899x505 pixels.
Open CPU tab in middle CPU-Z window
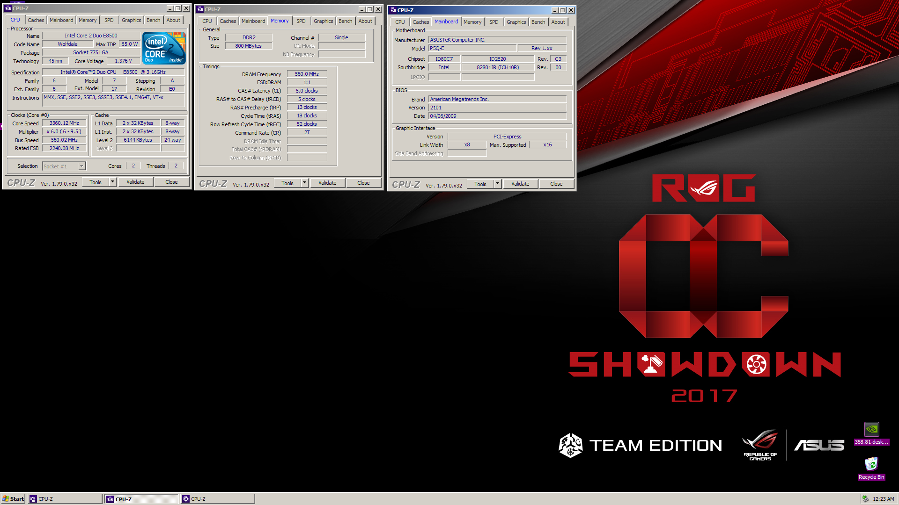(x=207, y=21)
